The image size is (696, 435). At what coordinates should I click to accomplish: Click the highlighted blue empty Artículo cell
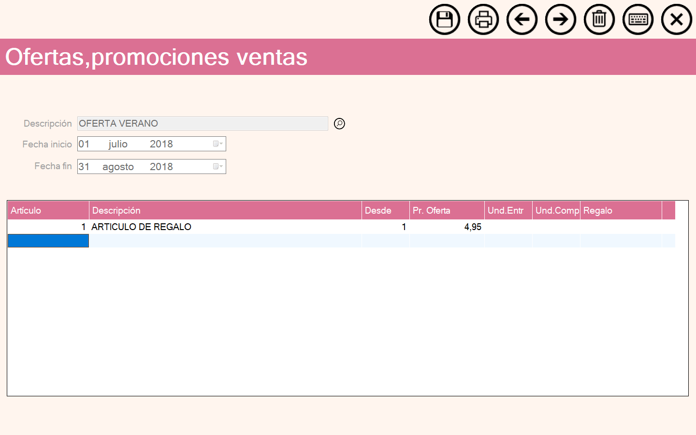[x=48, y=241]
